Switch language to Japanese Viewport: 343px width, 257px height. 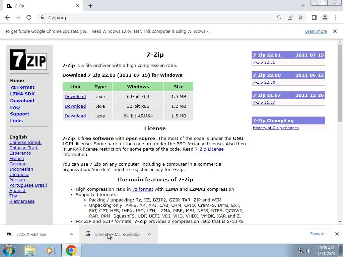click(19, 175)
